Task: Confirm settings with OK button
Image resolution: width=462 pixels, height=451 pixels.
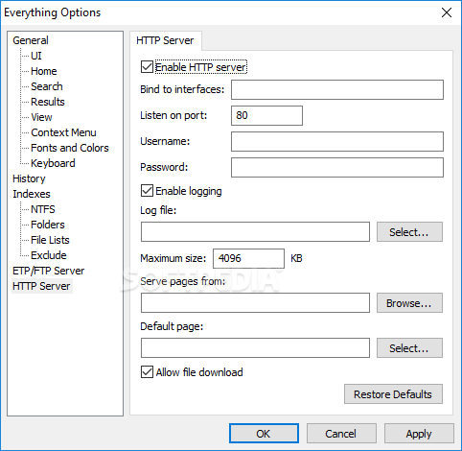Action: coord(264,434)
